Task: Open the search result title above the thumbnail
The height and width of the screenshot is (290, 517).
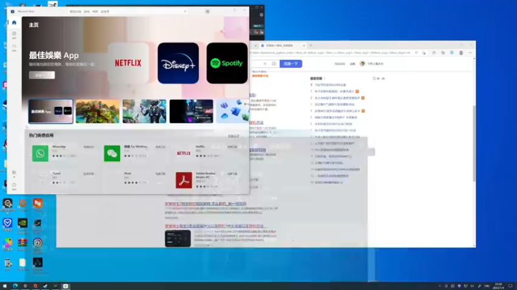Action: pos(216,226)
